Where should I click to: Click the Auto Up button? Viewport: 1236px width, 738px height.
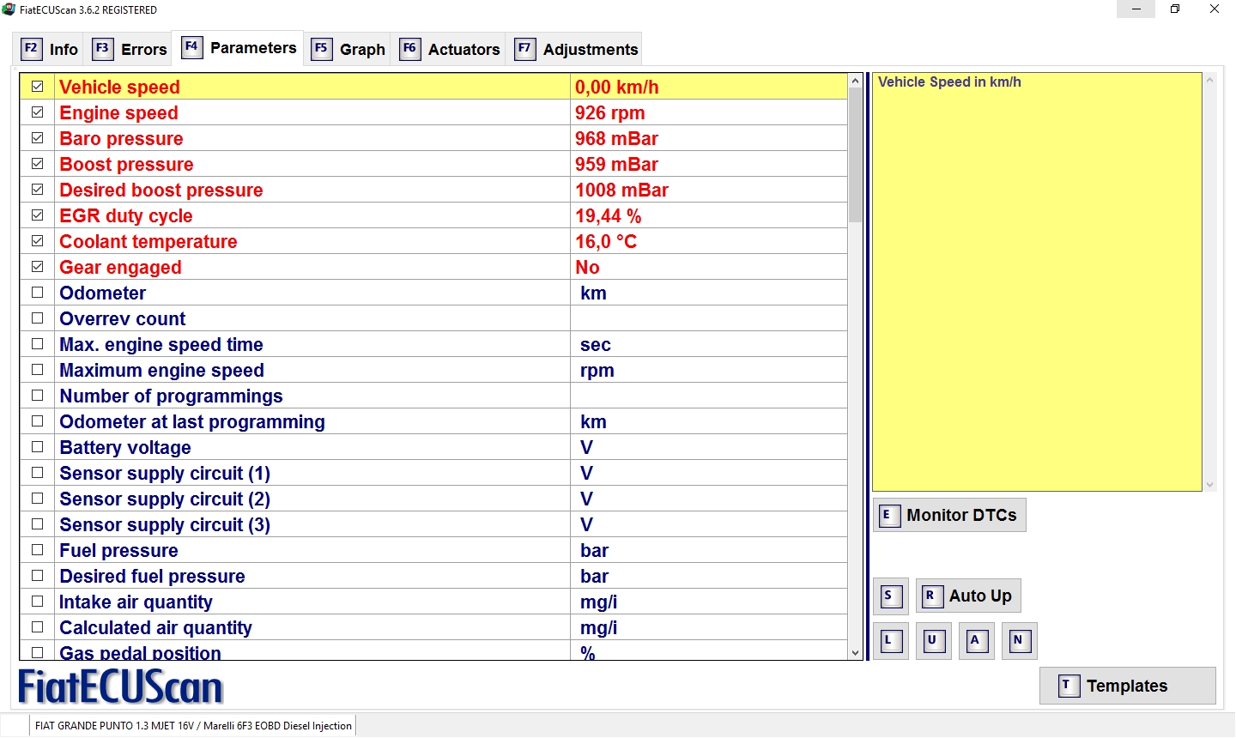pos(968,596)
